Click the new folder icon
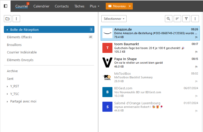The height and width of the screenshot is (132, 203). click(x=7, y=18)
